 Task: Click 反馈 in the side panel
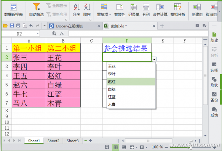(214, 112)
